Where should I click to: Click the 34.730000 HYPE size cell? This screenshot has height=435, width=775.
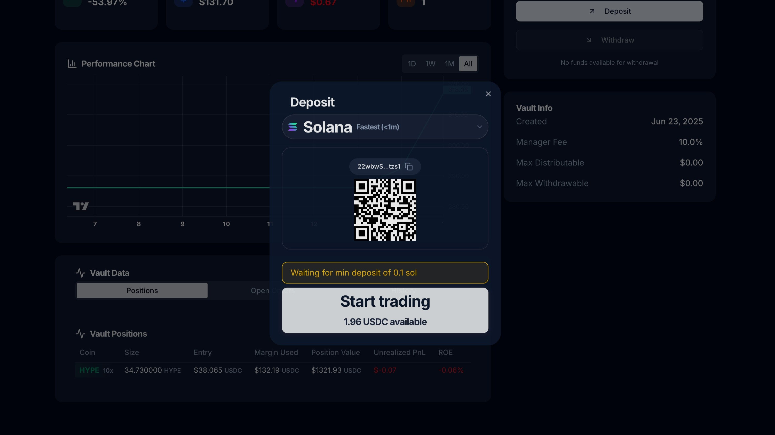[x=153, y=370]
